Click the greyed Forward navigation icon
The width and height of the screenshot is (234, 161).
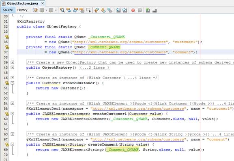click(x=51, y=10)
